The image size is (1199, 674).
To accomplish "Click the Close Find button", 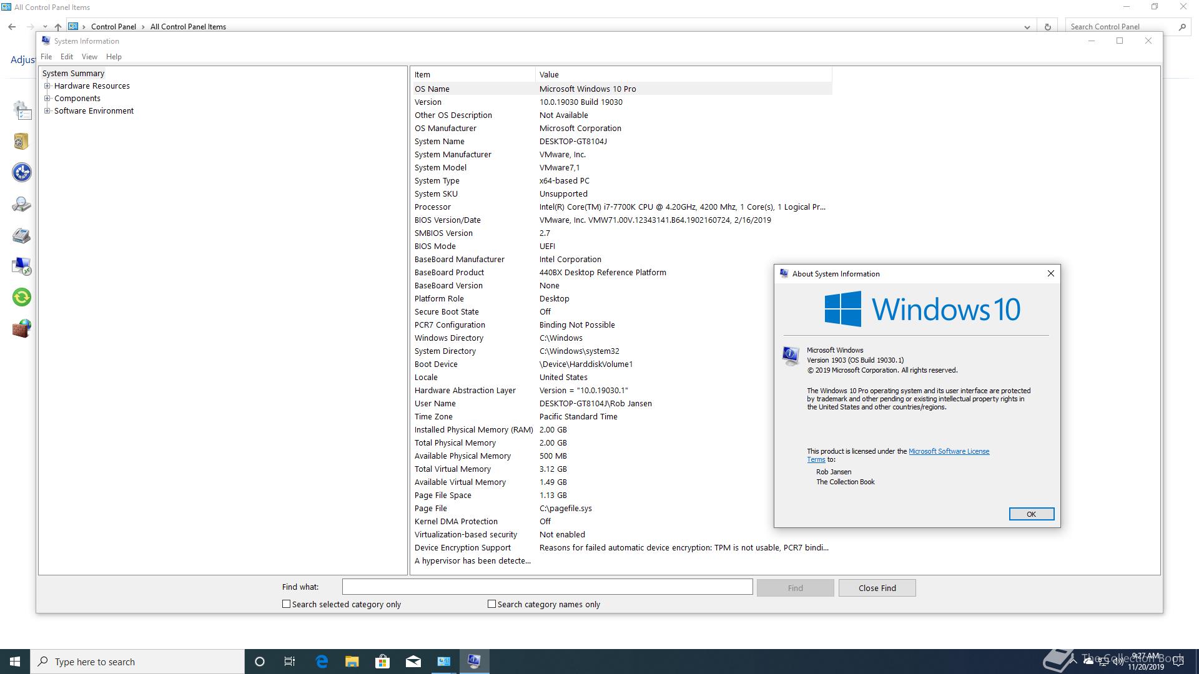I will coord(877,588).
